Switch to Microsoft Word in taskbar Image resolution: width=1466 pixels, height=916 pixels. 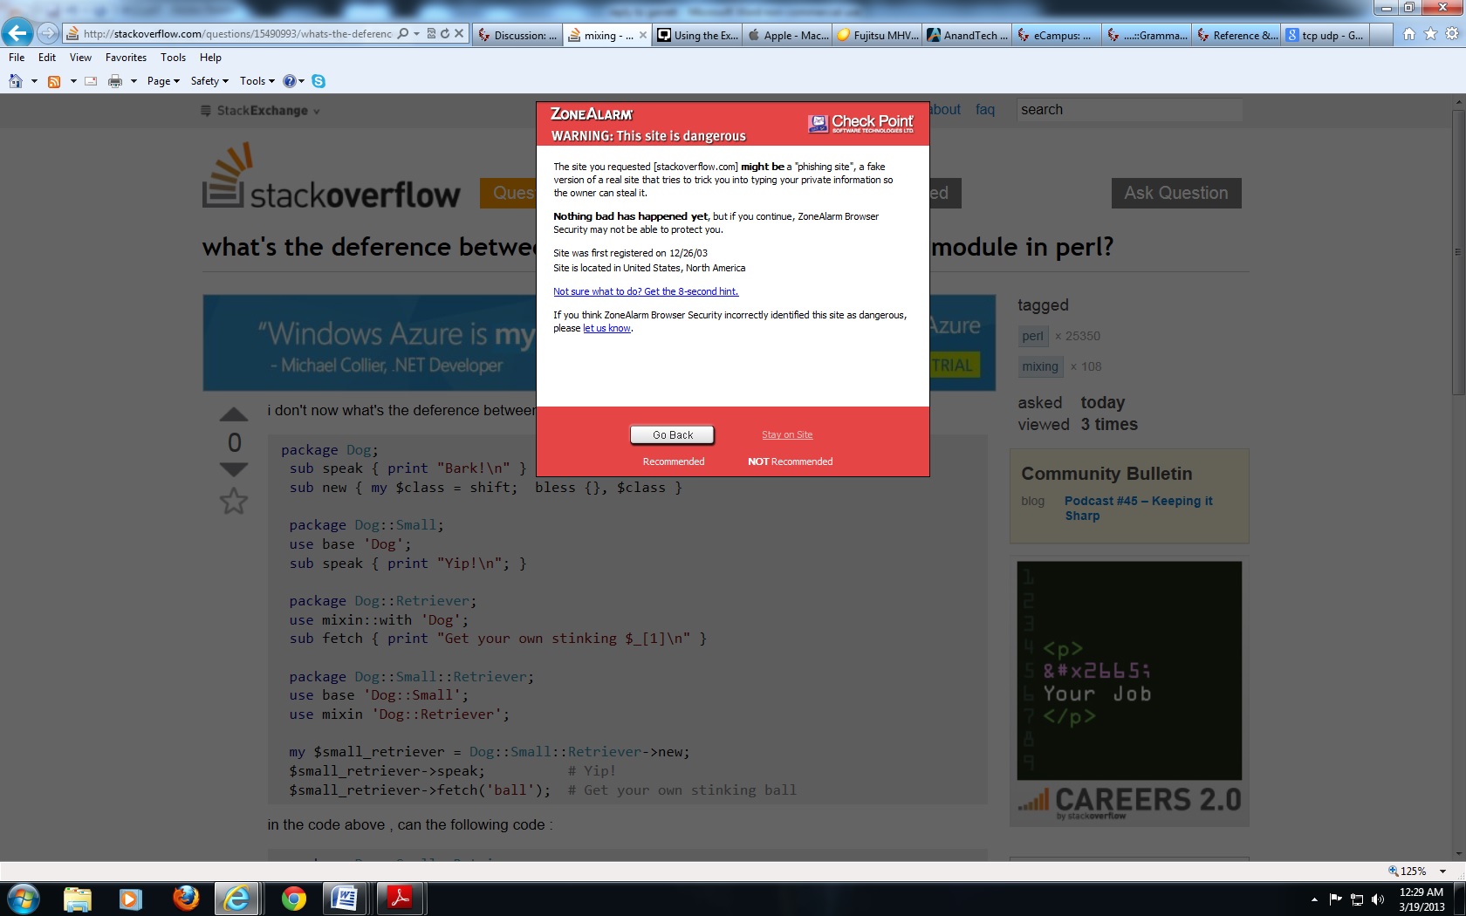(346, 899)
